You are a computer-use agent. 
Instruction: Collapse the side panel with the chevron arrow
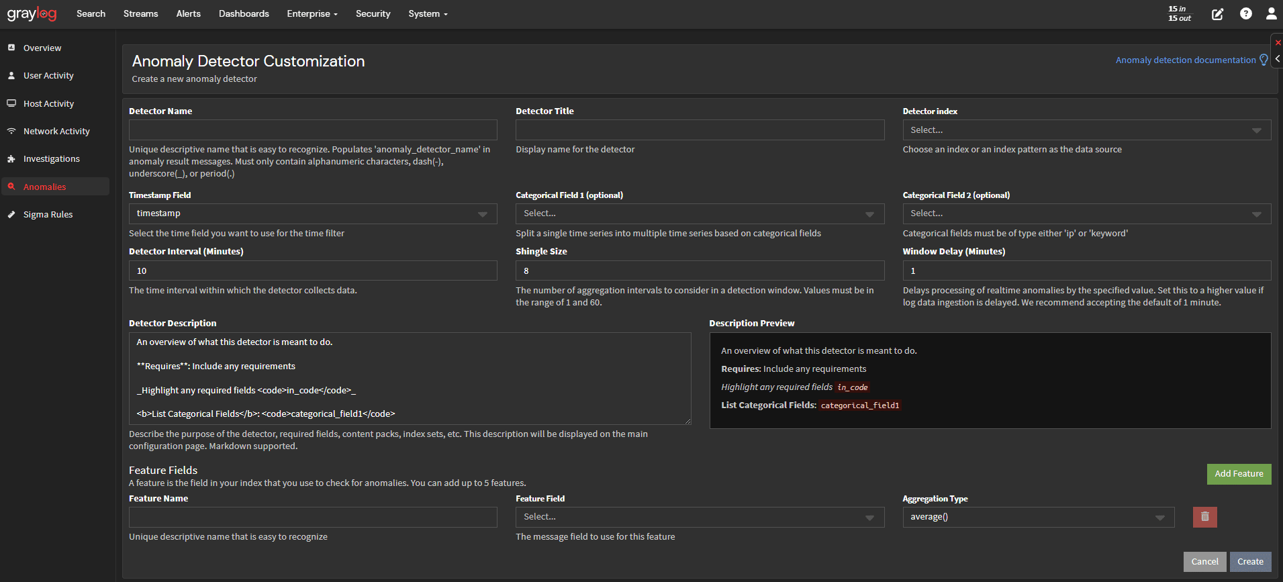point(1277,59)
